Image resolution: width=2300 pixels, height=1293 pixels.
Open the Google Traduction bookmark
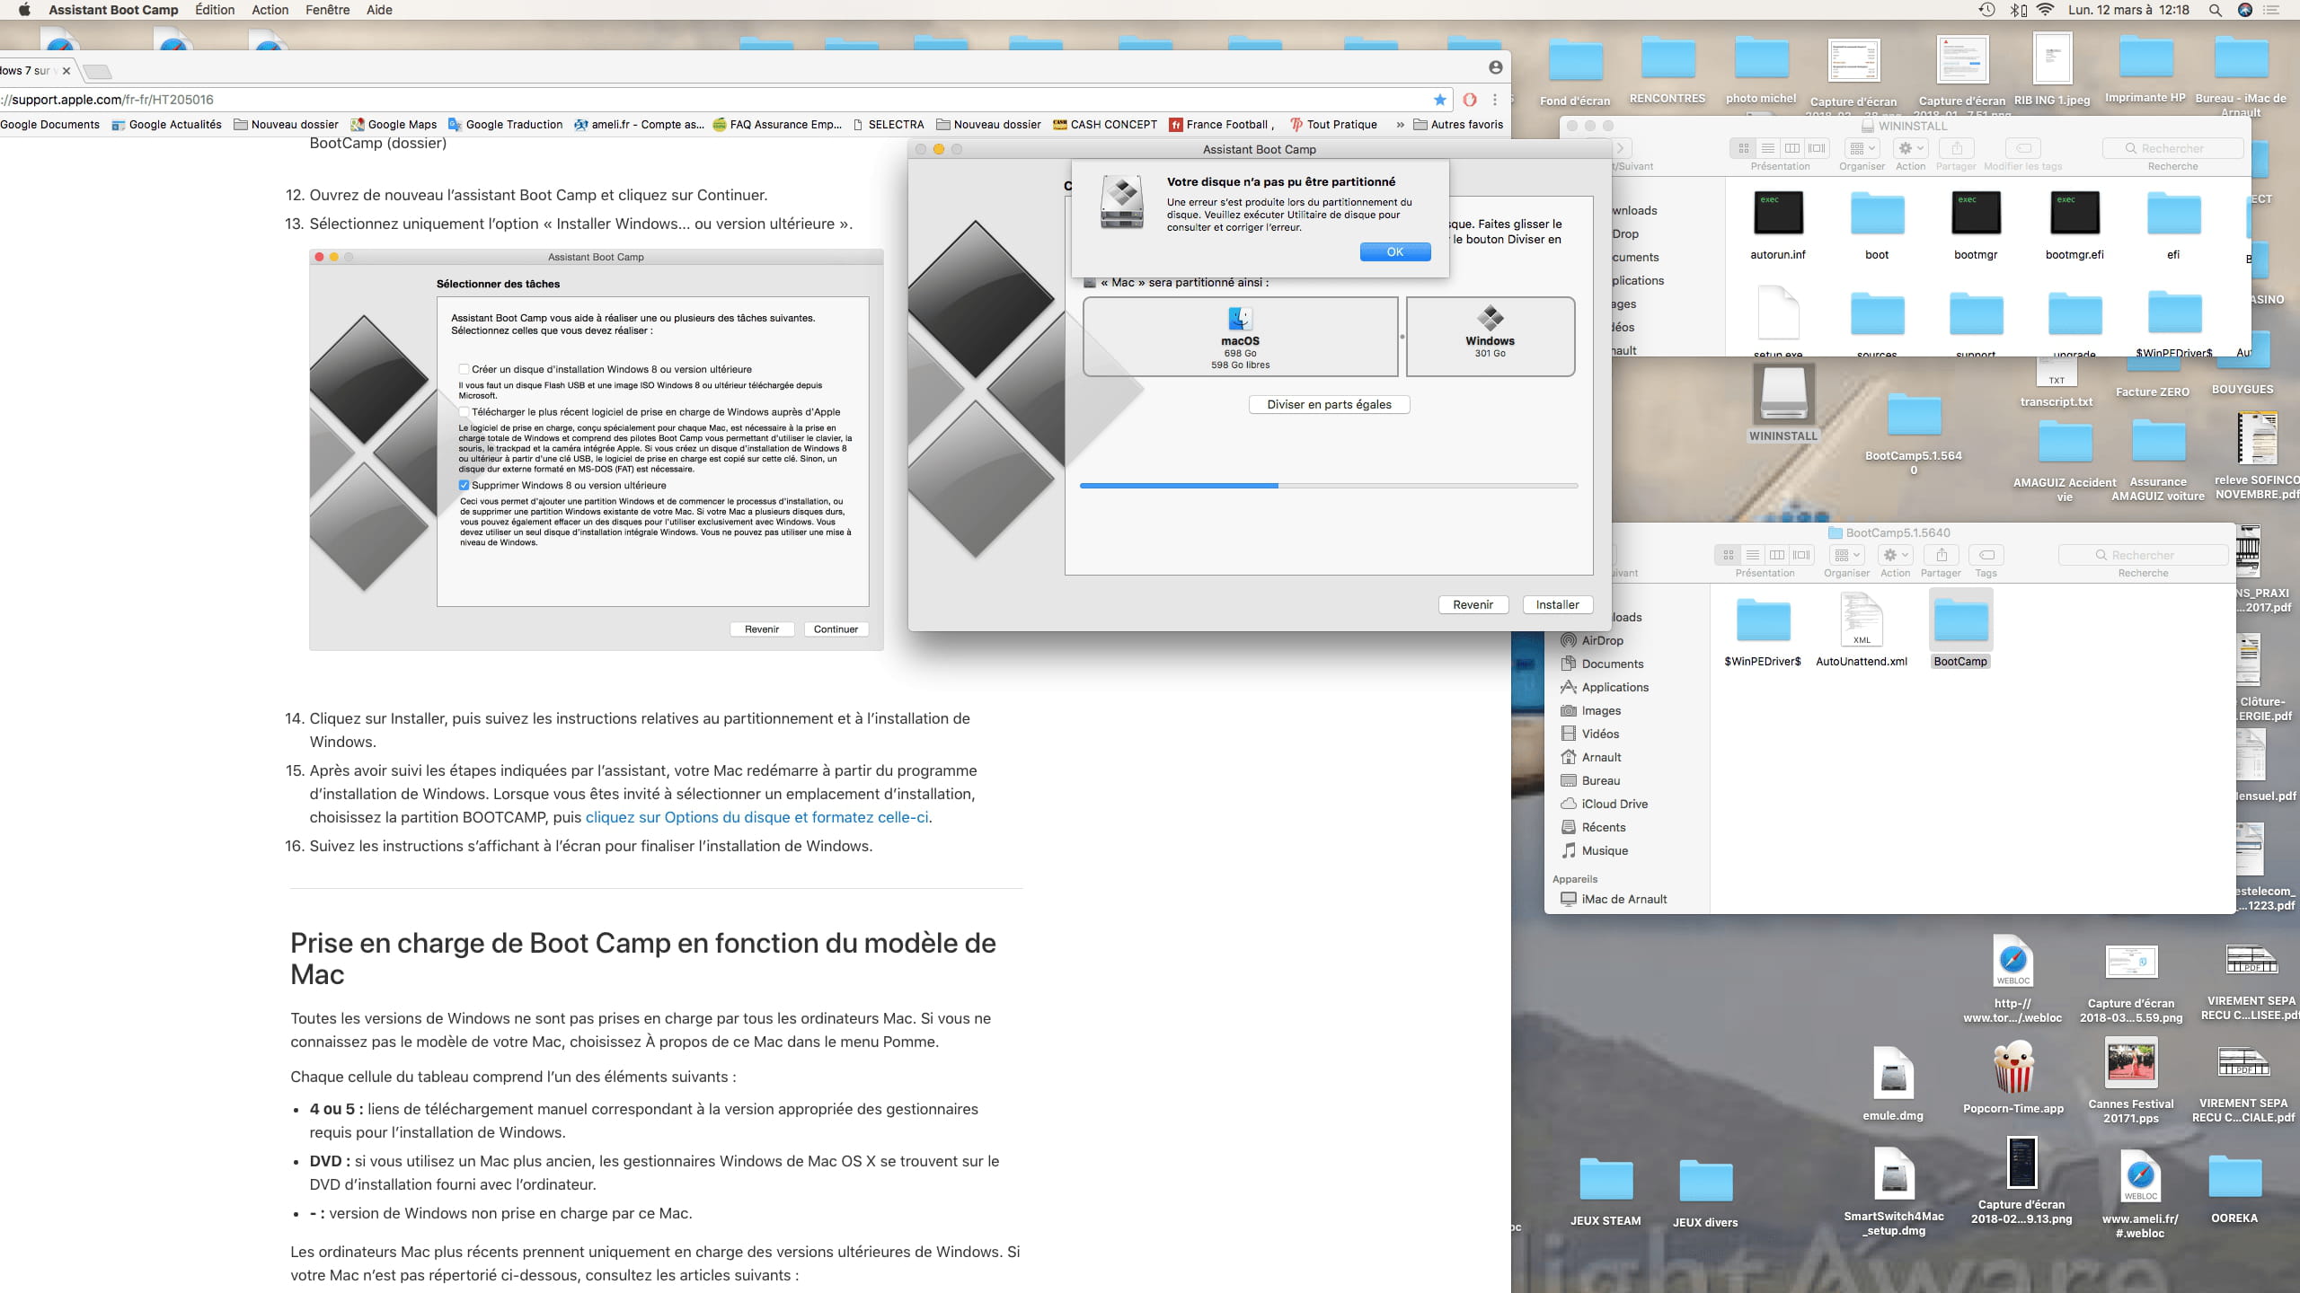coord(505,125)
